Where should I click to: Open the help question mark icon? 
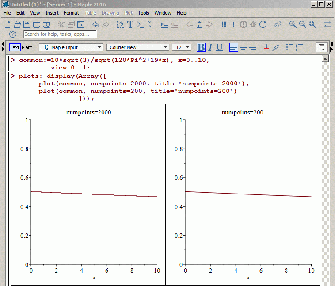tap(13, 34)
